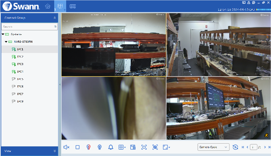
Task: Collapse the NVR8-8780RN device node
Action: coord(6,41)
